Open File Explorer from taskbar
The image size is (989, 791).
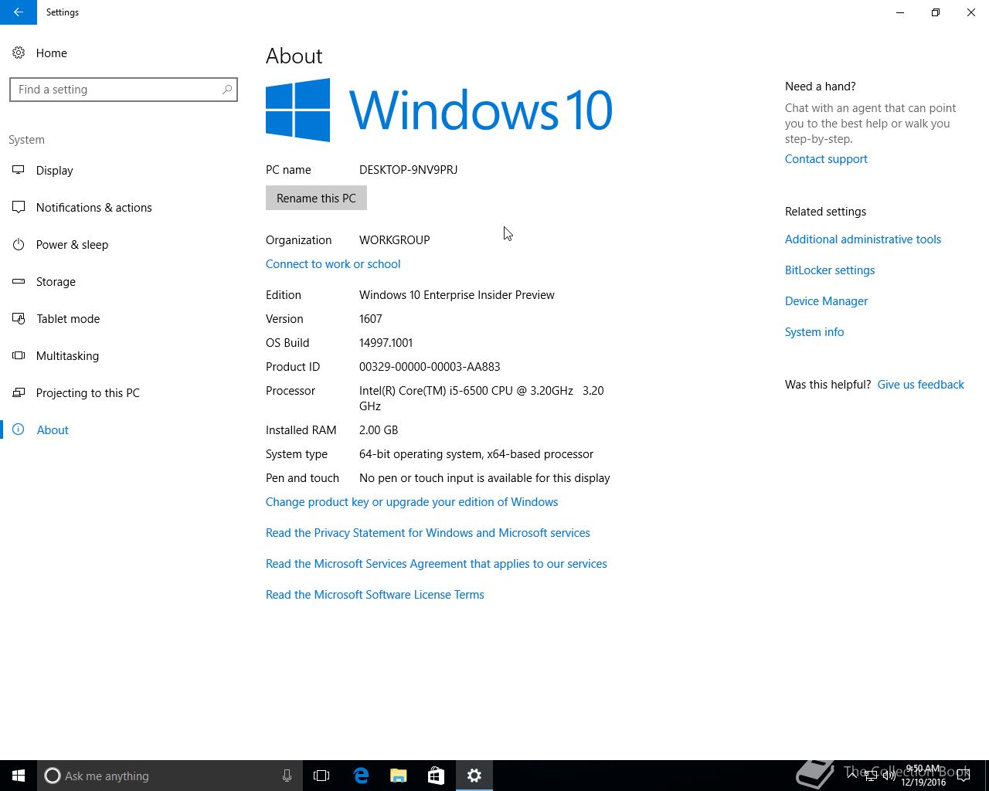[x=399, y=776]
